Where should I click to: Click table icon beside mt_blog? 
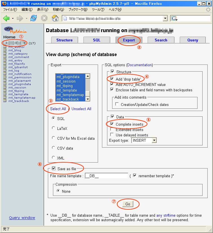tap(5, 50)
